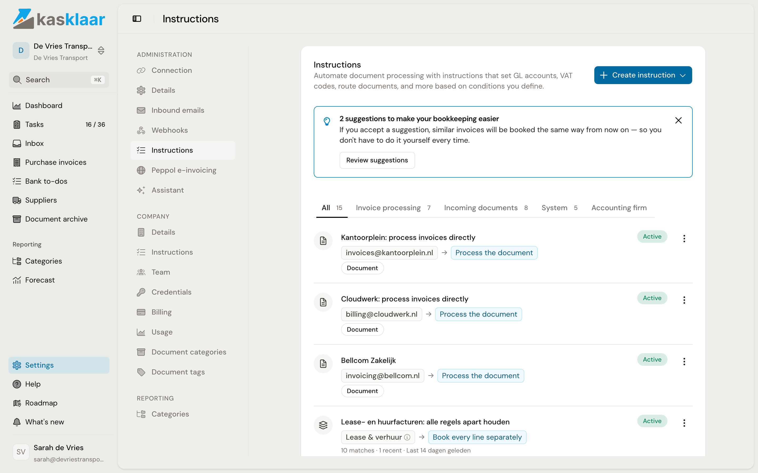Open the Forecast report

point(59,280)
